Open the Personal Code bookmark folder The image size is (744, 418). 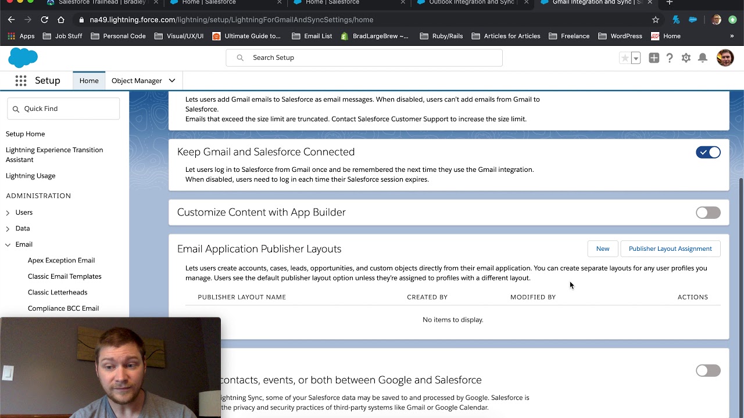(x=119, y=36)
